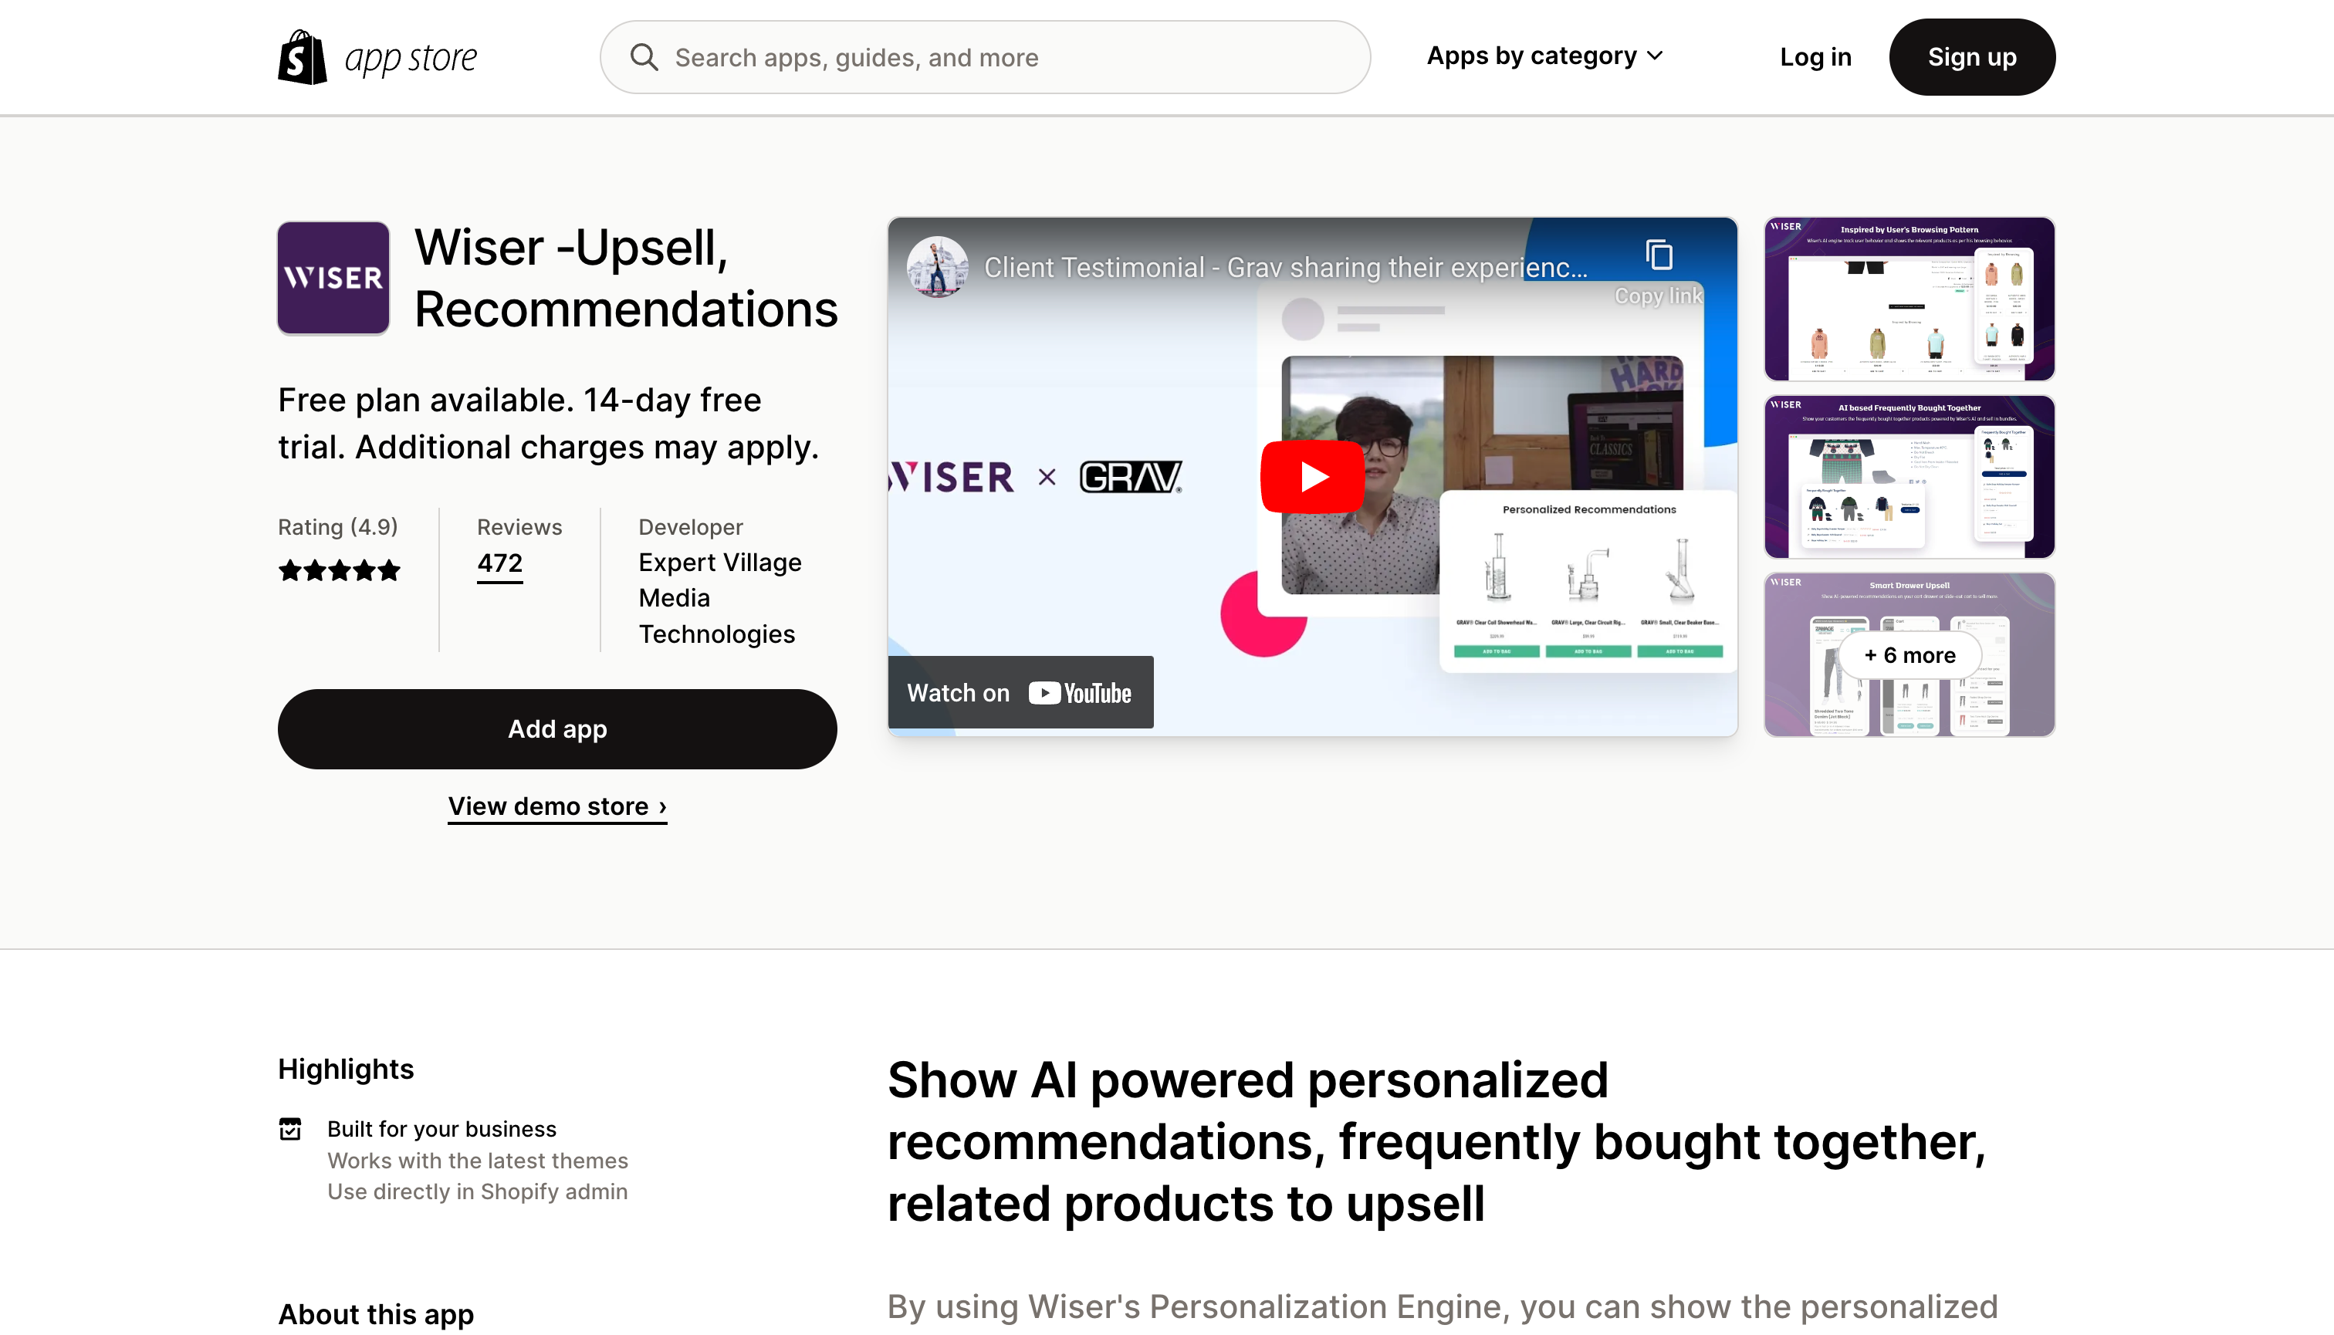Click the Watch on YouTube link
The image size is (2334, 1335).
point(1020,692)
